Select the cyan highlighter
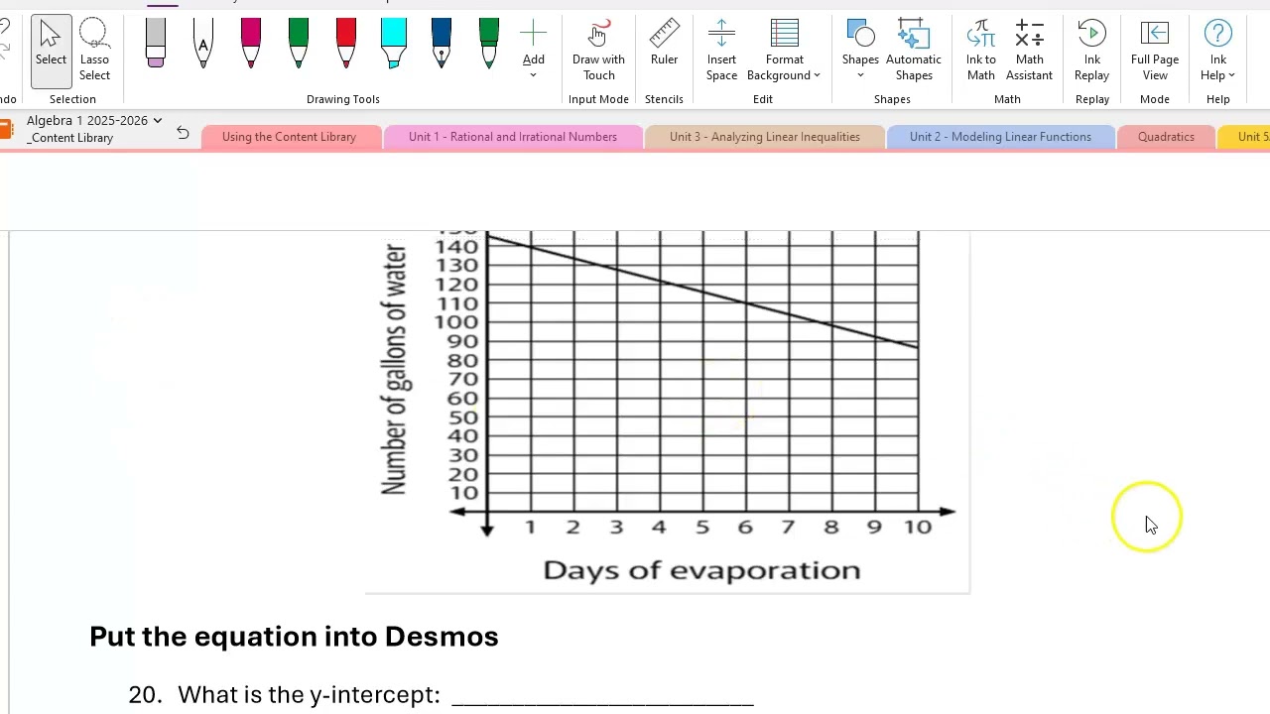The height and width of the screenshot is (714, 1270). coord(394,45)
